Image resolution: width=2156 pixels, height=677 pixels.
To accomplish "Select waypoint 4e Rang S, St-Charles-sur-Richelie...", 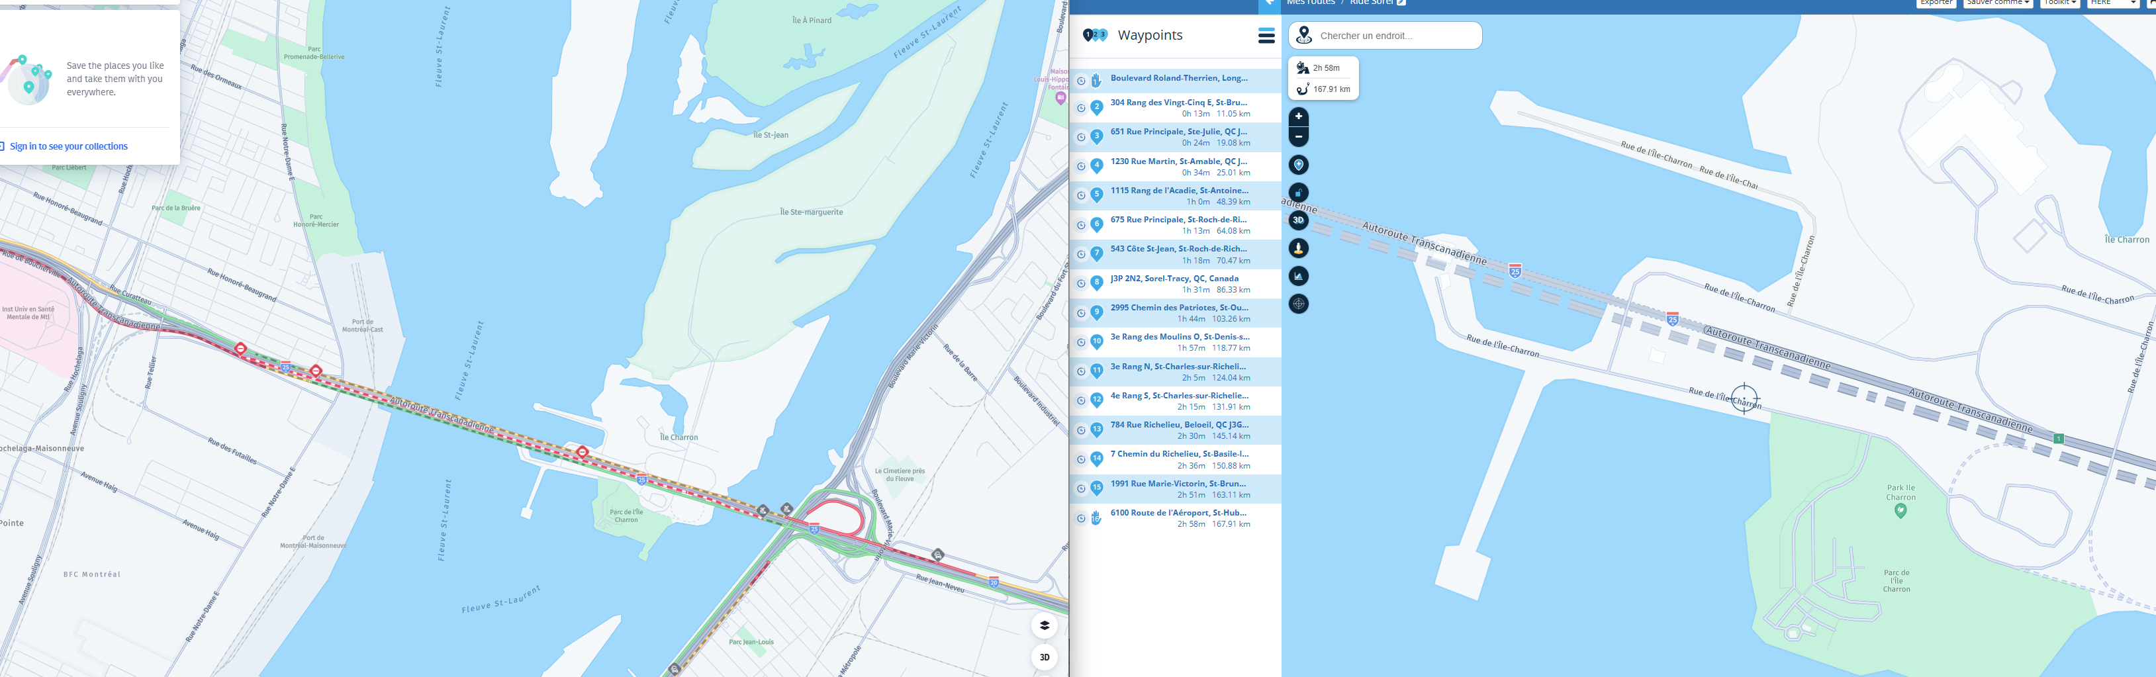I will 1175,401.
